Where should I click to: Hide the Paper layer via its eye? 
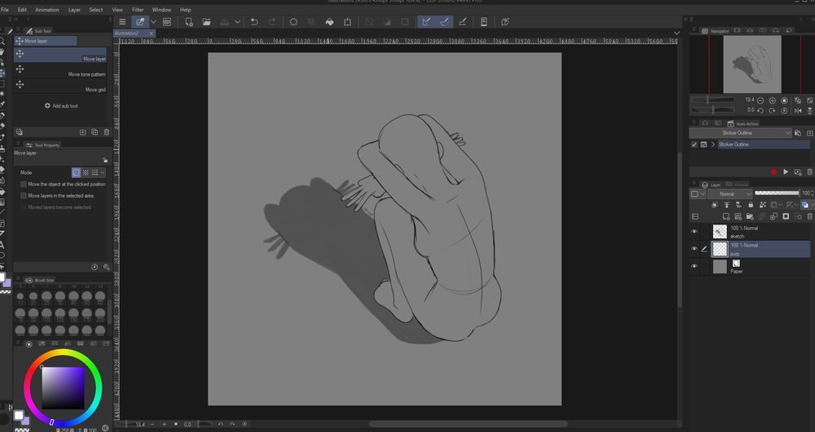(694, 266)
